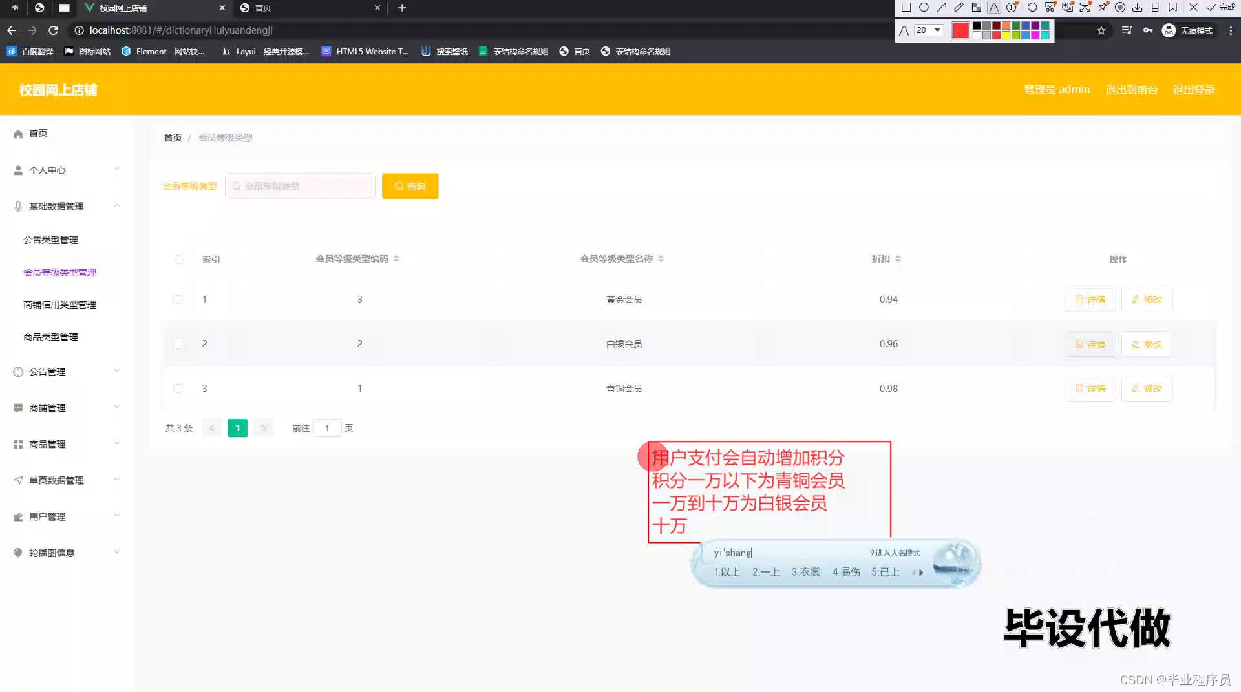Screen dimensions: 1241x692
Task: Select the text annotation tool
Action: tap(994, 8)
